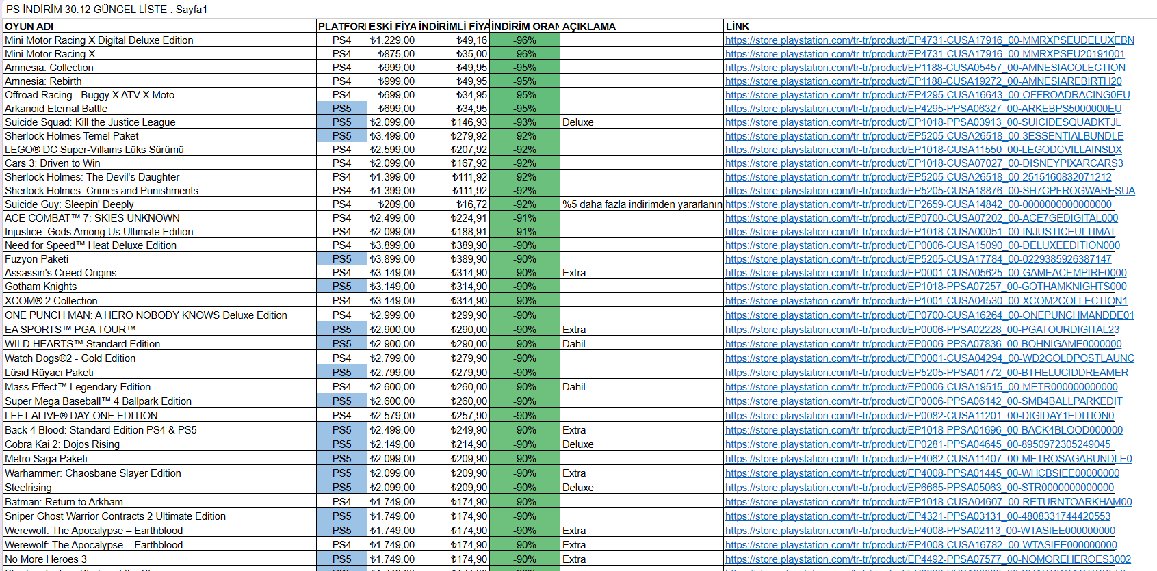Screen dimensions: 1157x571
Task: Follow the Back 4 Blood store link
Action: pyautogui.click(x=924, y=430)
